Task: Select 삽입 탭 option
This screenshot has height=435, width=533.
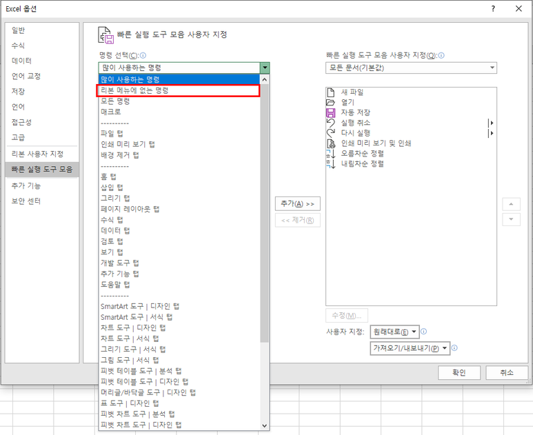Action: click(x=179, y=188)
